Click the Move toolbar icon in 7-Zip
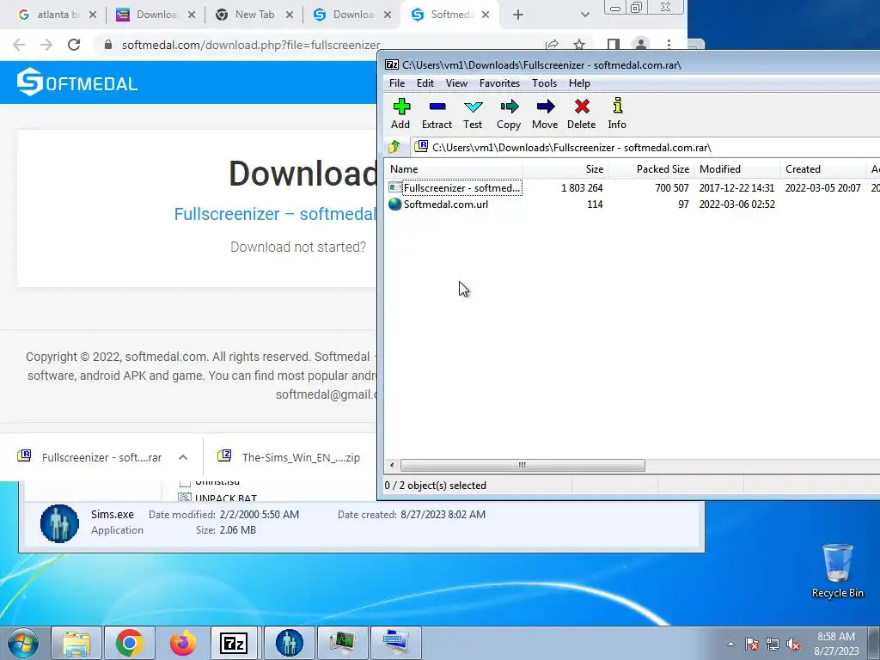This screenshot has width=880, height=660. pyautogui.click(x=545, y=113)
